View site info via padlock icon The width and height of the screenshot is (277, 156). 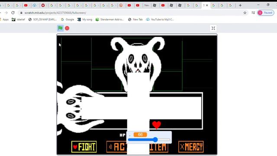21,13
